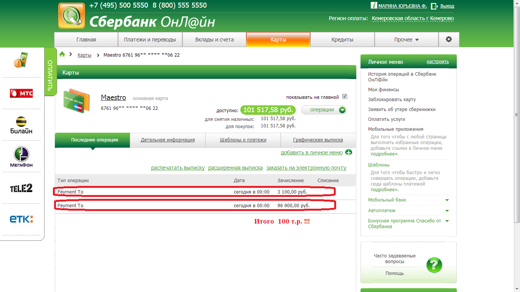The image size is (520, 292).
Task: Toggle the 'показывать на главной' checkbox
Action: (x=345, y=97)
